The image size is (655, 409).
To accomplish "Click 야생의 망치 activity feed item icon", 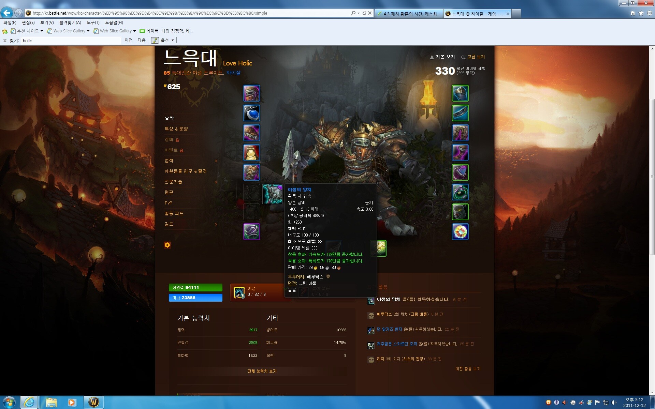I will (371, 301).
